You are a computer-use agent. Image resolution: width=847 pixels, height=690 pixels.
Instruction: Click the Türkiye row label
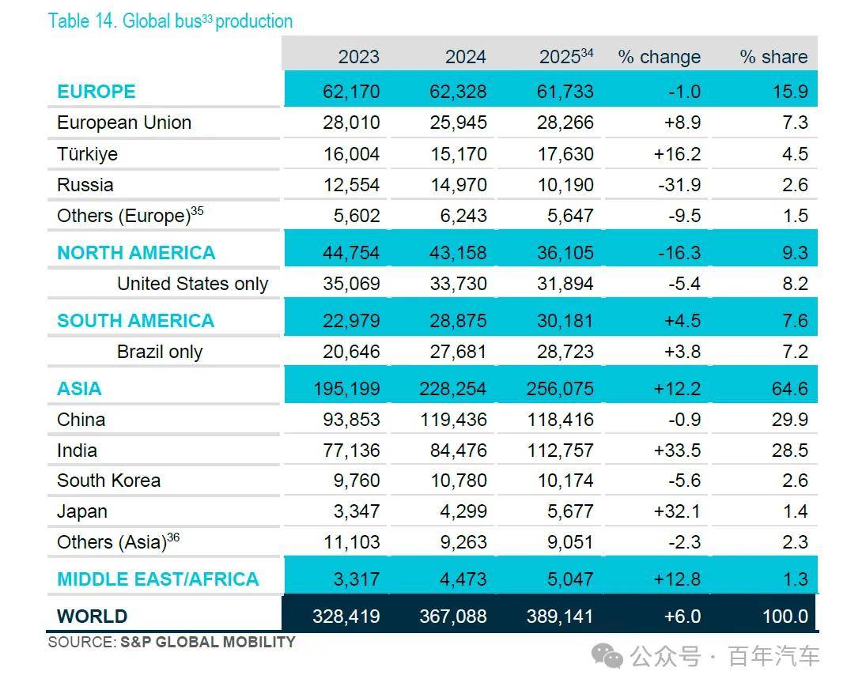tap(87, 154)
